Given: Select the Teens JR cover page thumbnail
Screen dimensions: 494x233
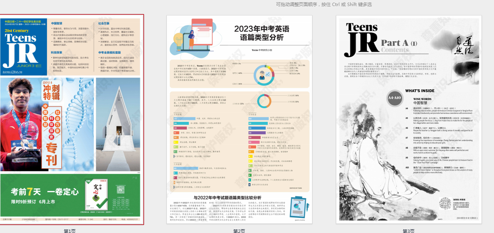Looking at the screenshot, I should (x=72, y=120).
